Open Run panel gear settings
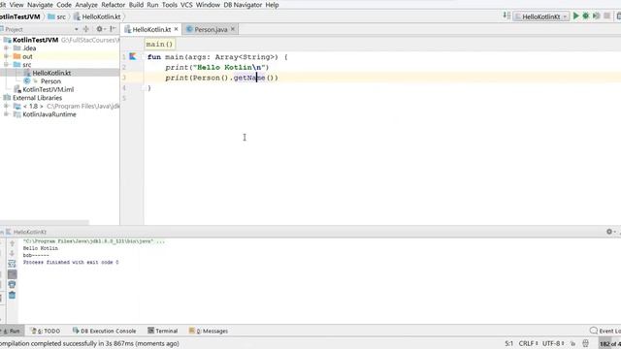The width and height of the screenshot is (621, 349). coord(609,232)
